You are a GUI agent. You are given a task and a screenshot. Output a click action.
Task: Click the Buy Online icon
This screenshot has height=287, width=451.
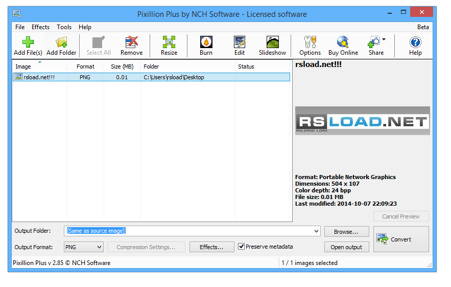click(343, 42)
